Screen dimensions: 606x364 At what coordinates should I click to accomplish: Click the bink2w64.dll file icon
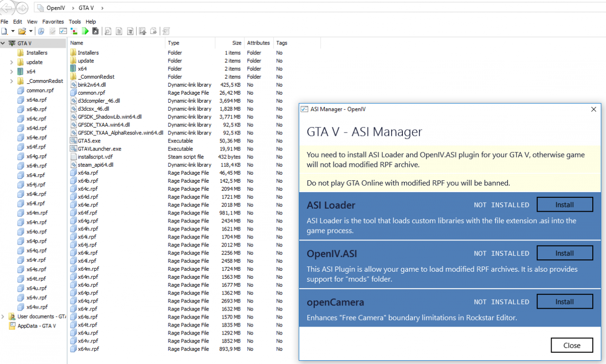click(73, 85)
